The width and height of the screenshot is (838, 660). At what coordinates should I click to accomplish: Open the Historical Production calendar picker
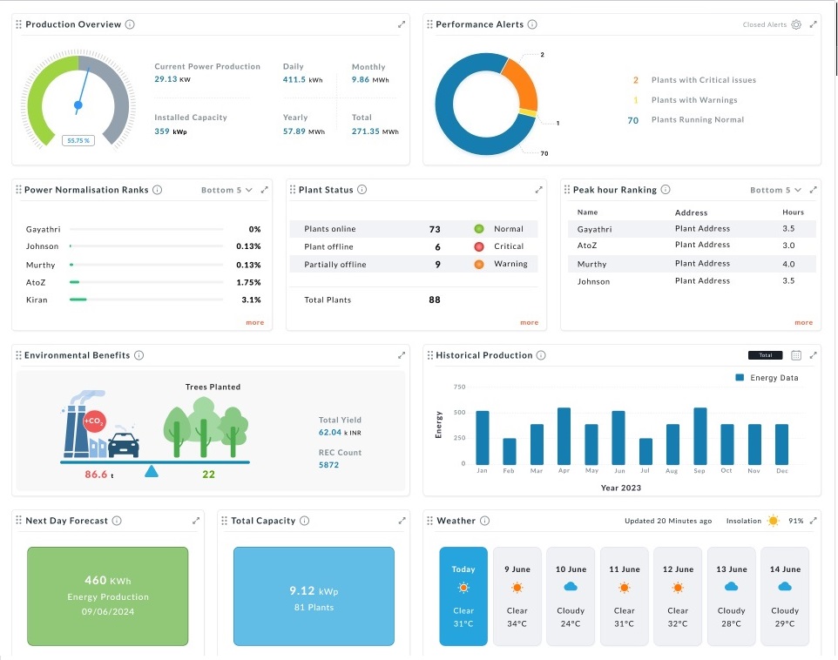pos(796,355)
